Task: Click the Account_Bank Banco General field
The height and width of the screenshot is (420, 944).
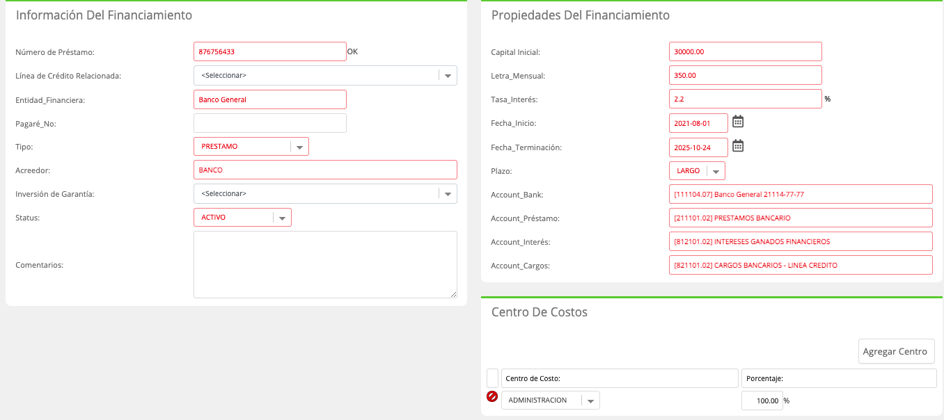Action: point(801,194)
